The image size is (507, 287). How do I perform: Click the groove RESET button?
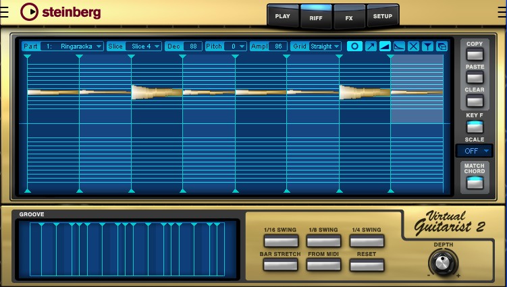(x=367, y=265)
